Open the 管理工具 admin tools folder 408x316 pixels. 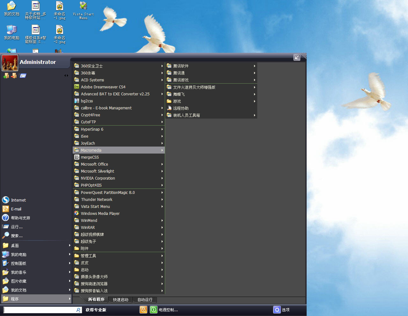pyautogui.click(x=119, y=256)
